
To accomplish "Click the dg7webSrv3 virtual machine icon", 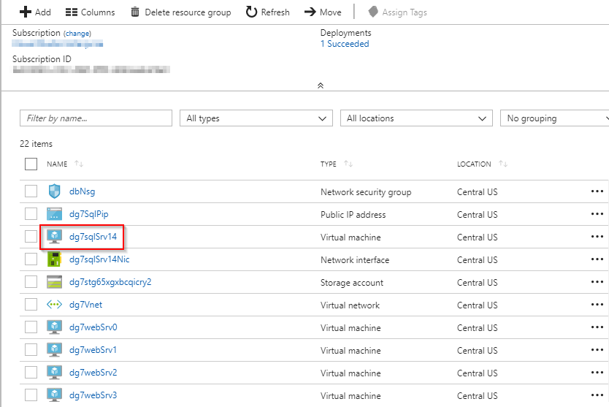I will (54, 395).
